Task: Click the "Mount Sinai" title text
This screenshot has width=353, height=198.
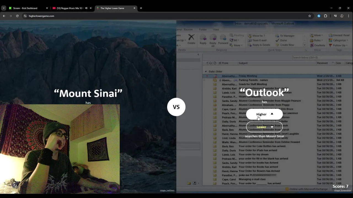Action: (x=88, y=93)
